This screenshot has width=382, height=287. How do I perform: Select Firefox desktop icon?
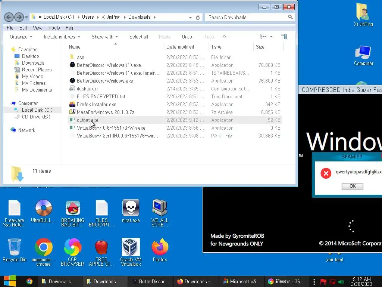tap(160, 250)
